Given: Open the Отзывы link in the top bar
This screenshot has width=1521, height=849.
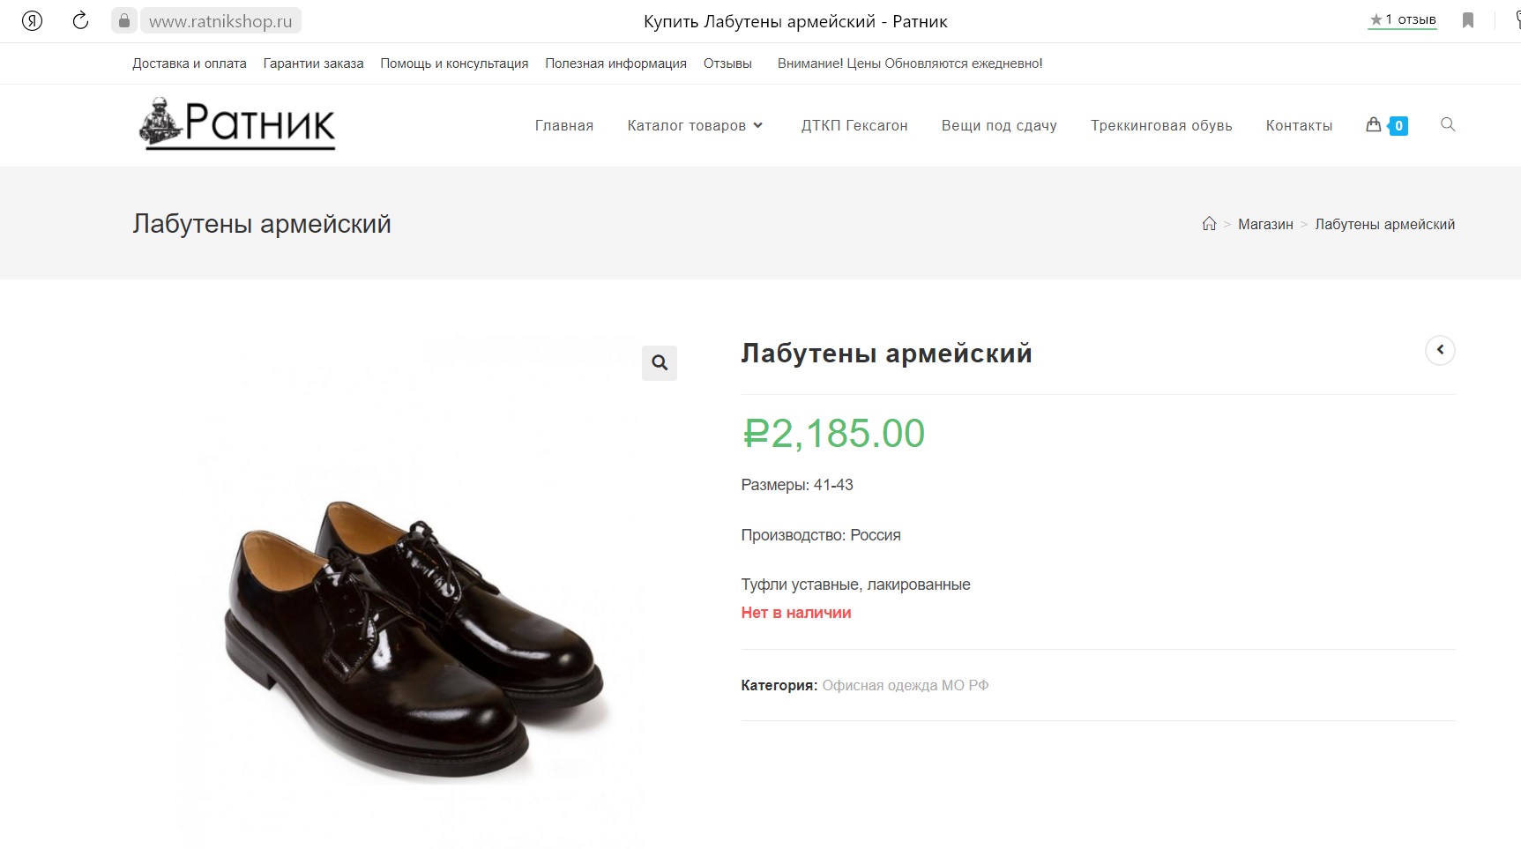Looking at the screenshot, I should (727, 63).
